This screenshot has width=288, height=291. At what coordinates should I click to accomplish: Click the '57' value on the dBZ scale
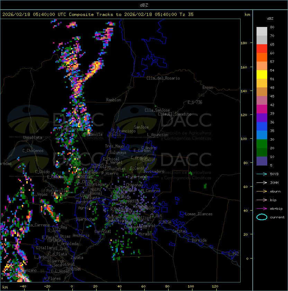[x=272, y=62]
